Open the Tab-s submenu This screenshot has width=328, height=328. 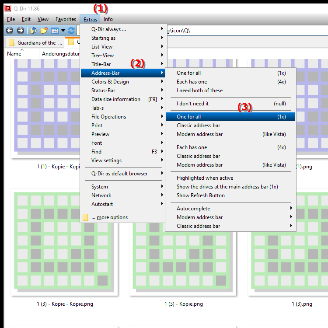coord(124,108)
